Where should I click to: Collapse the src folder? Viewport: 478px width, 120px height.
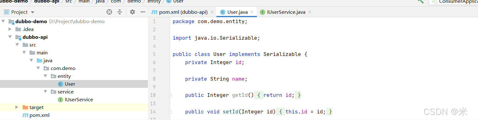coord(17,45)
